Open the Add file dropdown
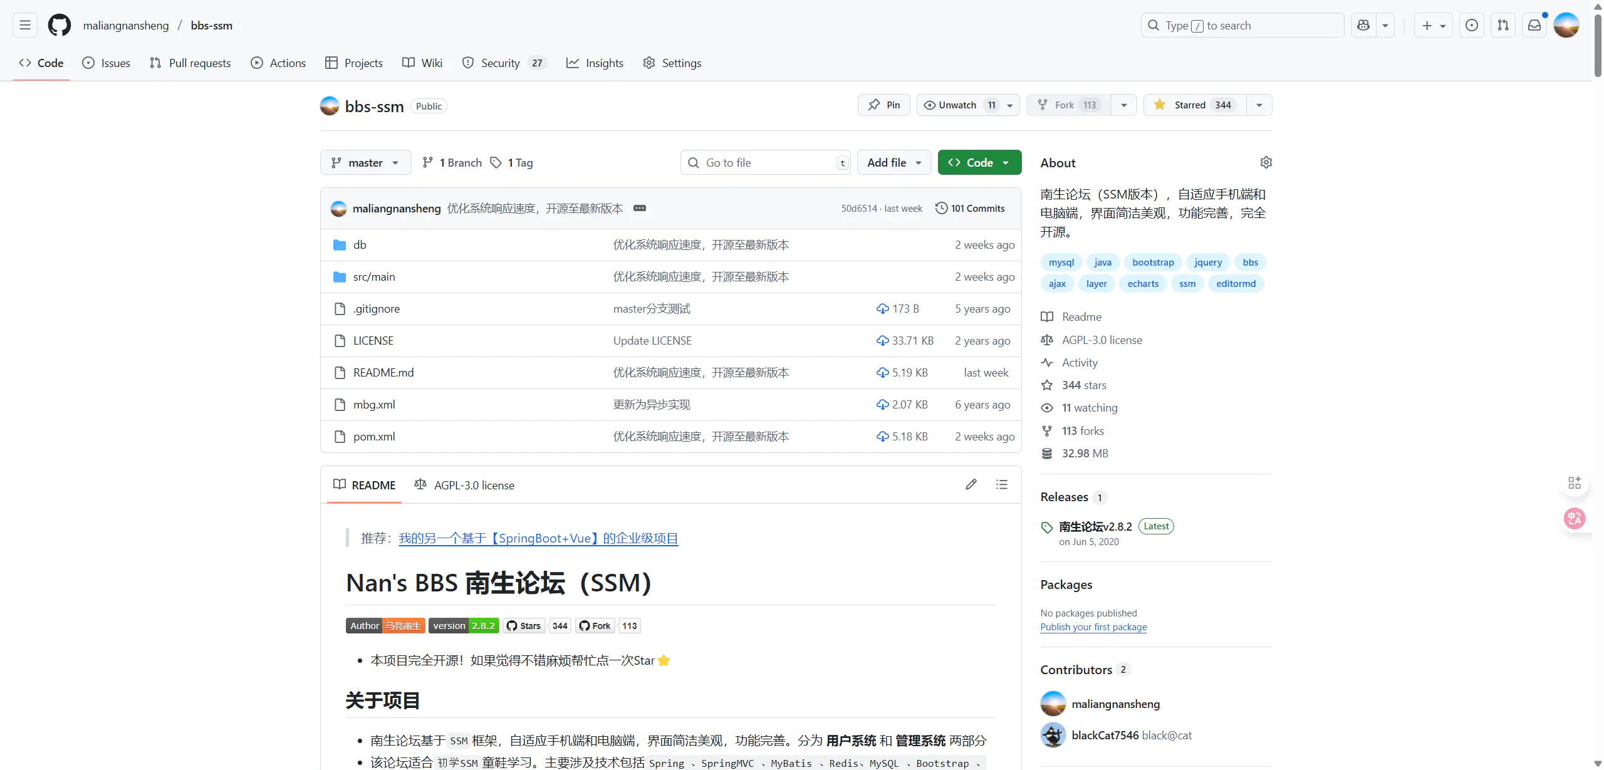The width and height of the screenshot is (1604, 770). tap(893, 162)
